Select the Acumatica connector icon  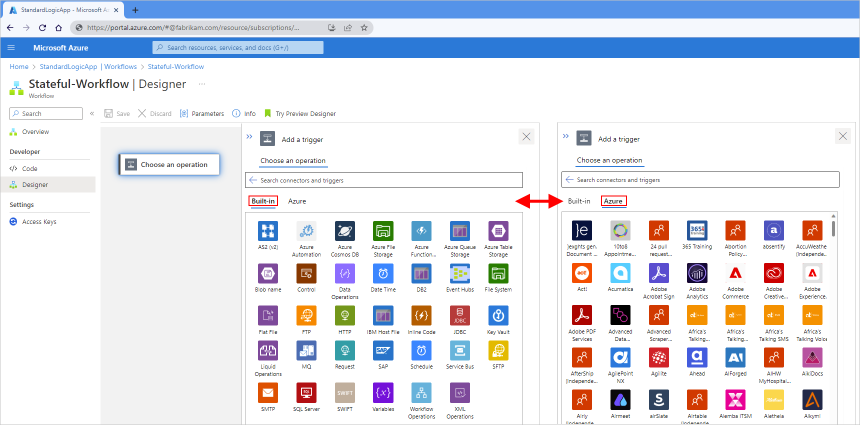(x=620, y=273)
